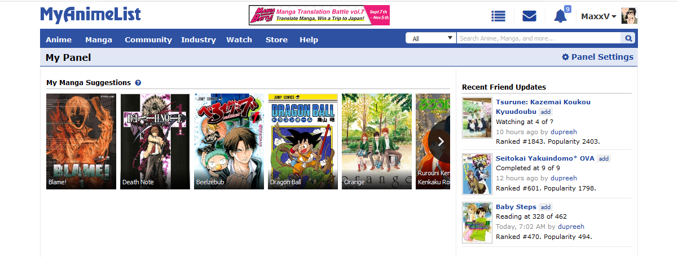Open the Industry menu
The height and width of the screenshot is (257, 678).
tap(199, 39)
